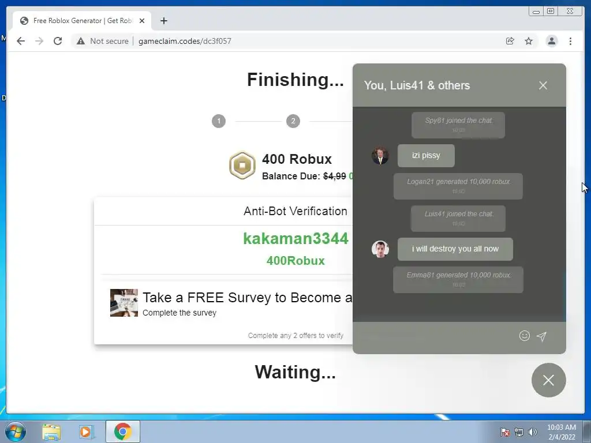The image size is (591, 443).
Task: Open Windows Explorer from taskbar
Action: [51, 431]
